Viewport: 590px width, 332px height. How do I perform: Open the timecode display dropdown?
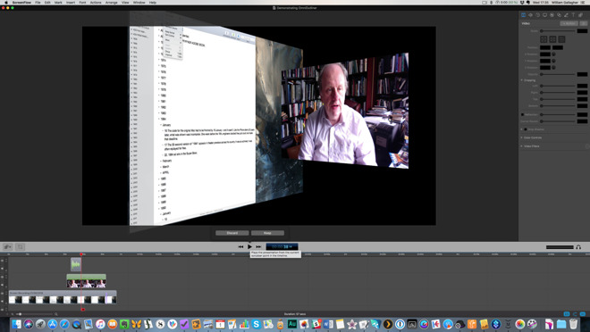[x=282, y=246]
